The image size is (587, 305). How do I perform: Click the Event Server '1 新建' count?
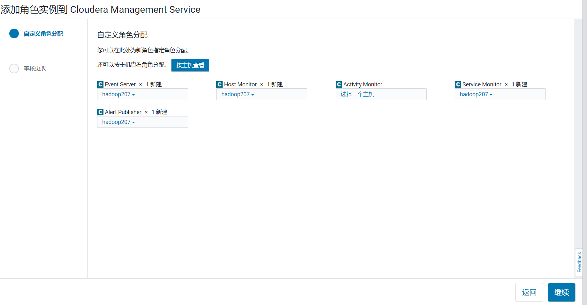(x=154, y=84)
